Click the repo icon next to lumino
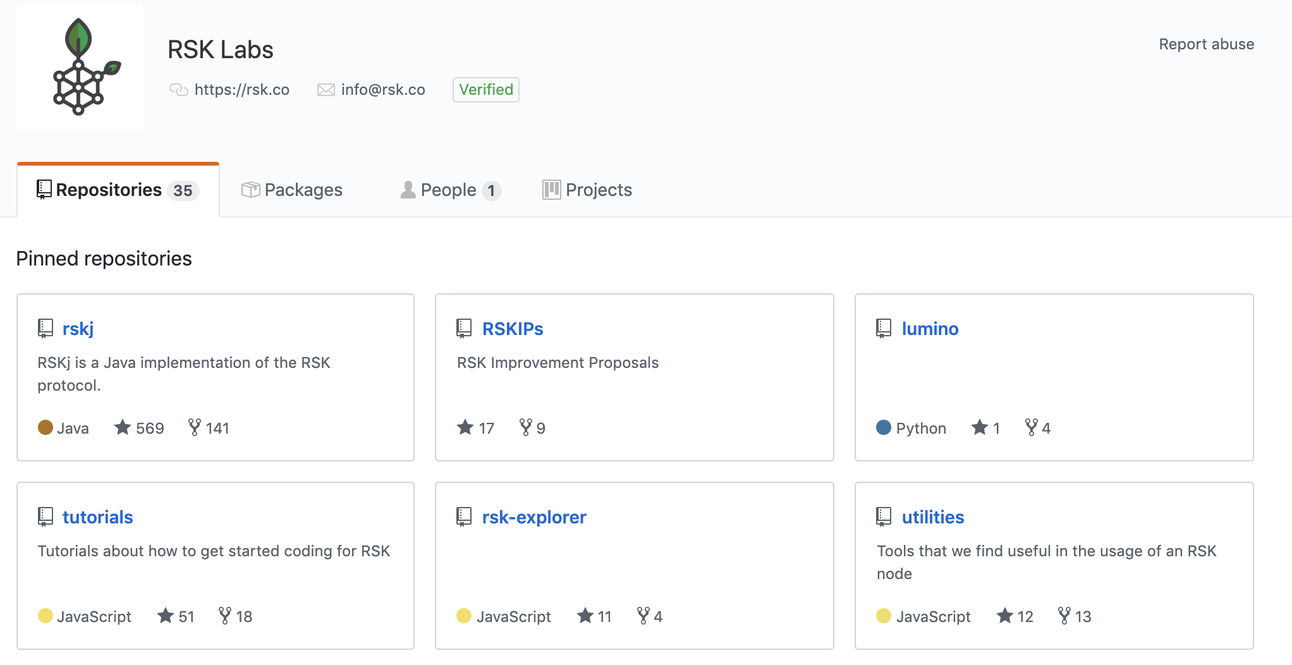 [x=884, y=329]
